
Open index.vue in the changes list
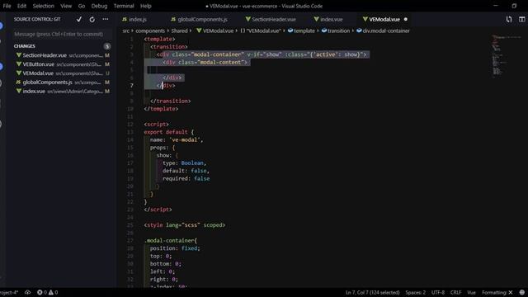(63, 92)
